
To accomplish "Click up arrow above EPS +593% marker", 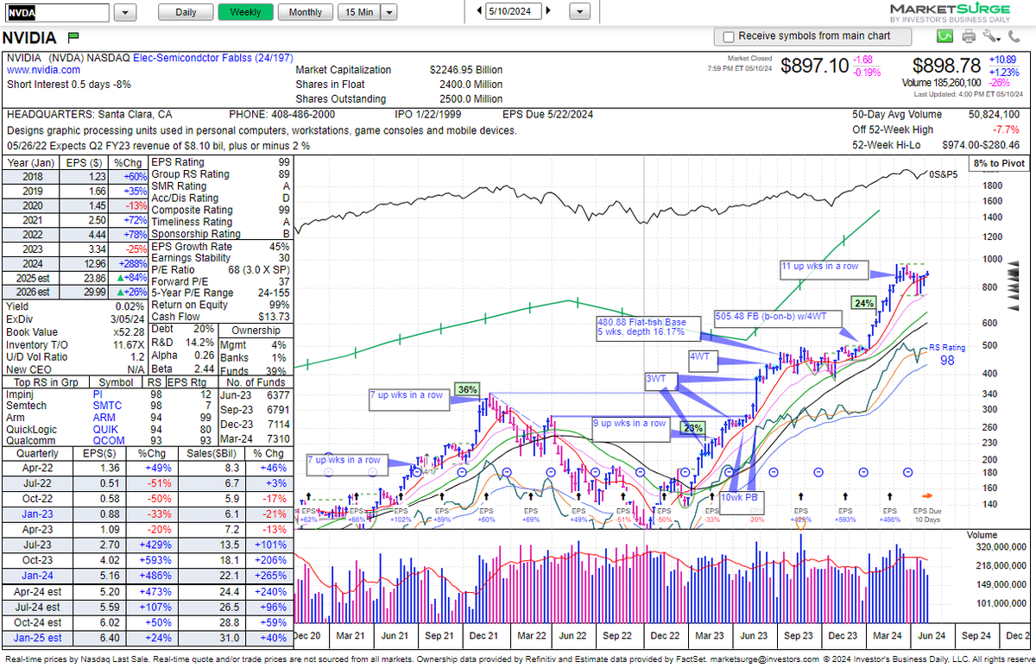I will [844, 496].
